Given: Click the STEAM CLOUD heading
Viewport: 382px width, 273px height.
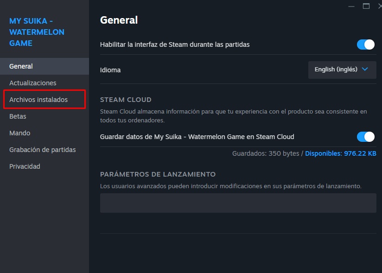Looking at the screenshot, I should [126, 100].
